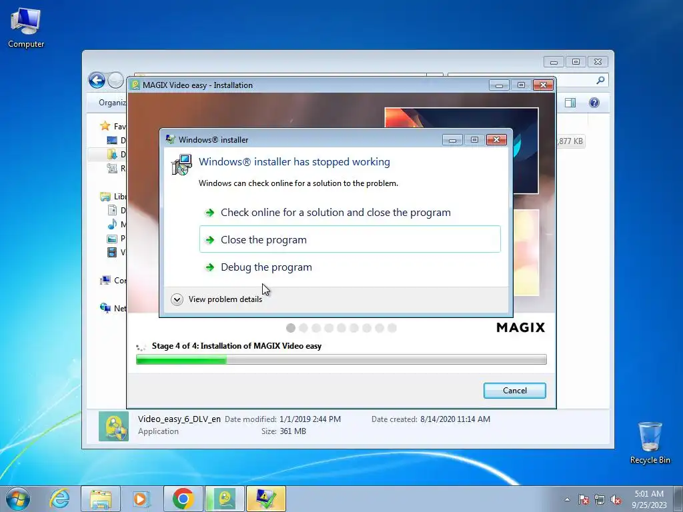Click the muted volume tray icon
The height and width of the screenshot is (512, 683).
616,499
